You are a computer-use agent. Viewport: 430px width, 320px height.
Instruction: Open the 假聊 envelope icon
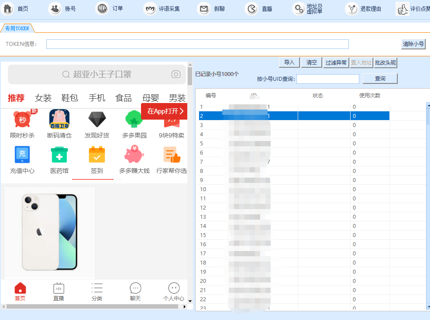tap(204, 9)
